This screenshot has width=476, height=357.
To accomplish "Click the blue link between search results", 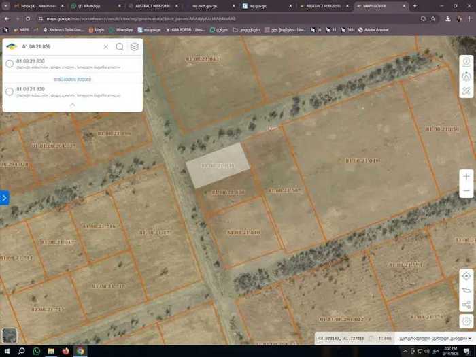I will click(x=72, y=79).
